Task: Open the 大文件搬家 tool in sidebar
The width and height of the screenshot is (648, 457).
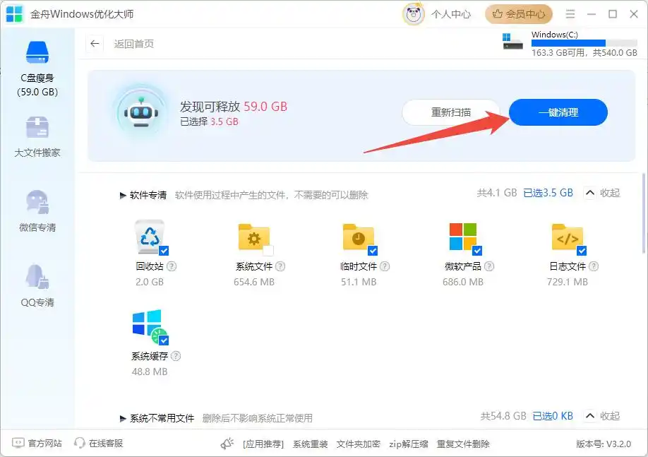Action: (x=37, y=140)
